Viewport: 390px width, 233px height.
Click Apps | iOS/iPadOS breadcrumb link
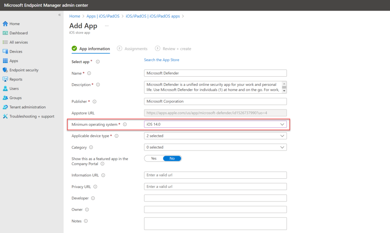pyautogui.click(x=103, y=16)
